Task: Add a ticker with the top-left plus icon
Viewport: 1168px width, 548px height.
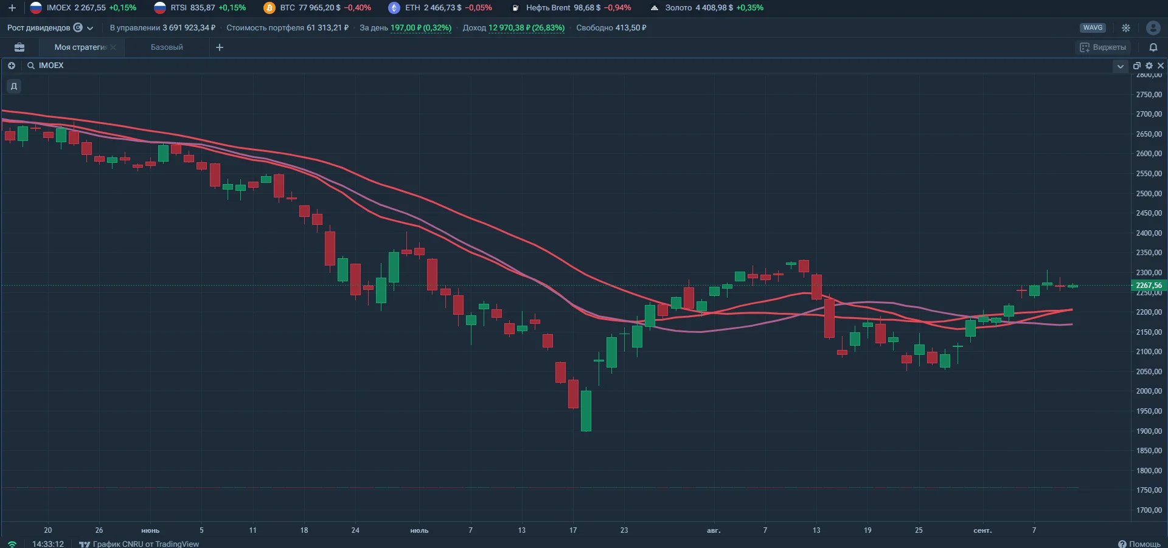Action: click(x=12, y=8)
